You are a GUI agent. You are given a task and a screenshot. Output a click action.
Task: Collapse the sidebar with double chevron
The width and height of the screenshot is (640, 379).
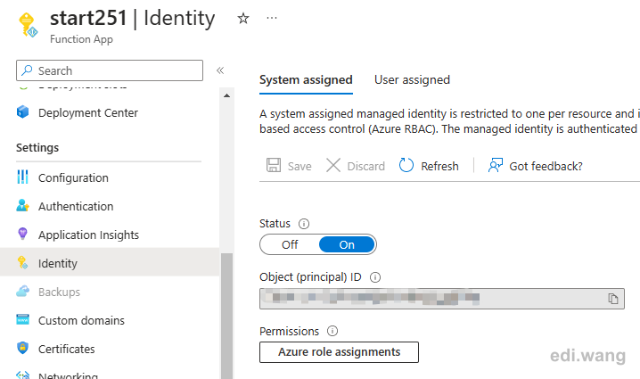[x=220, y=70]
